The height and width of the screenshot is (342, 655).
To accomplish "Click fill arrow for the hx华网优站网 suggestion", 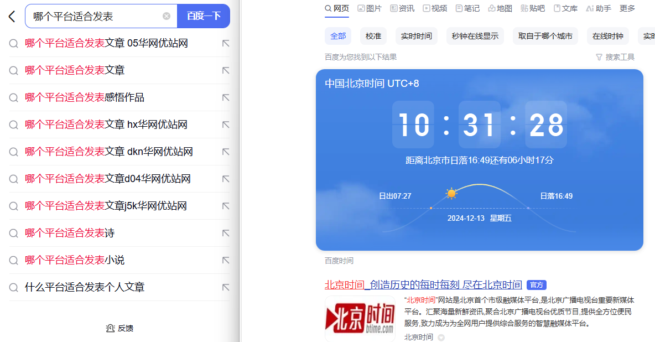I will (226, 125).
